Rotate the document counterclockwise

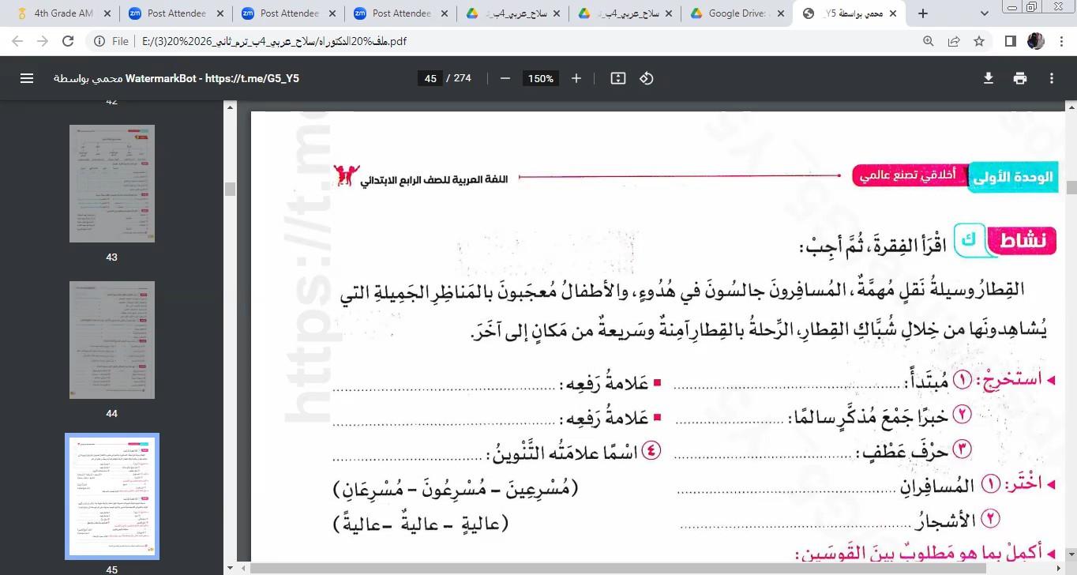point(647,78)
